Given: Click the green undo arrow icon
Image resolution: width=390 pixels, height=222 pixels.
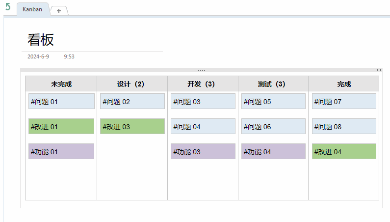Looking at the screenshot, I should click(8, 7).
